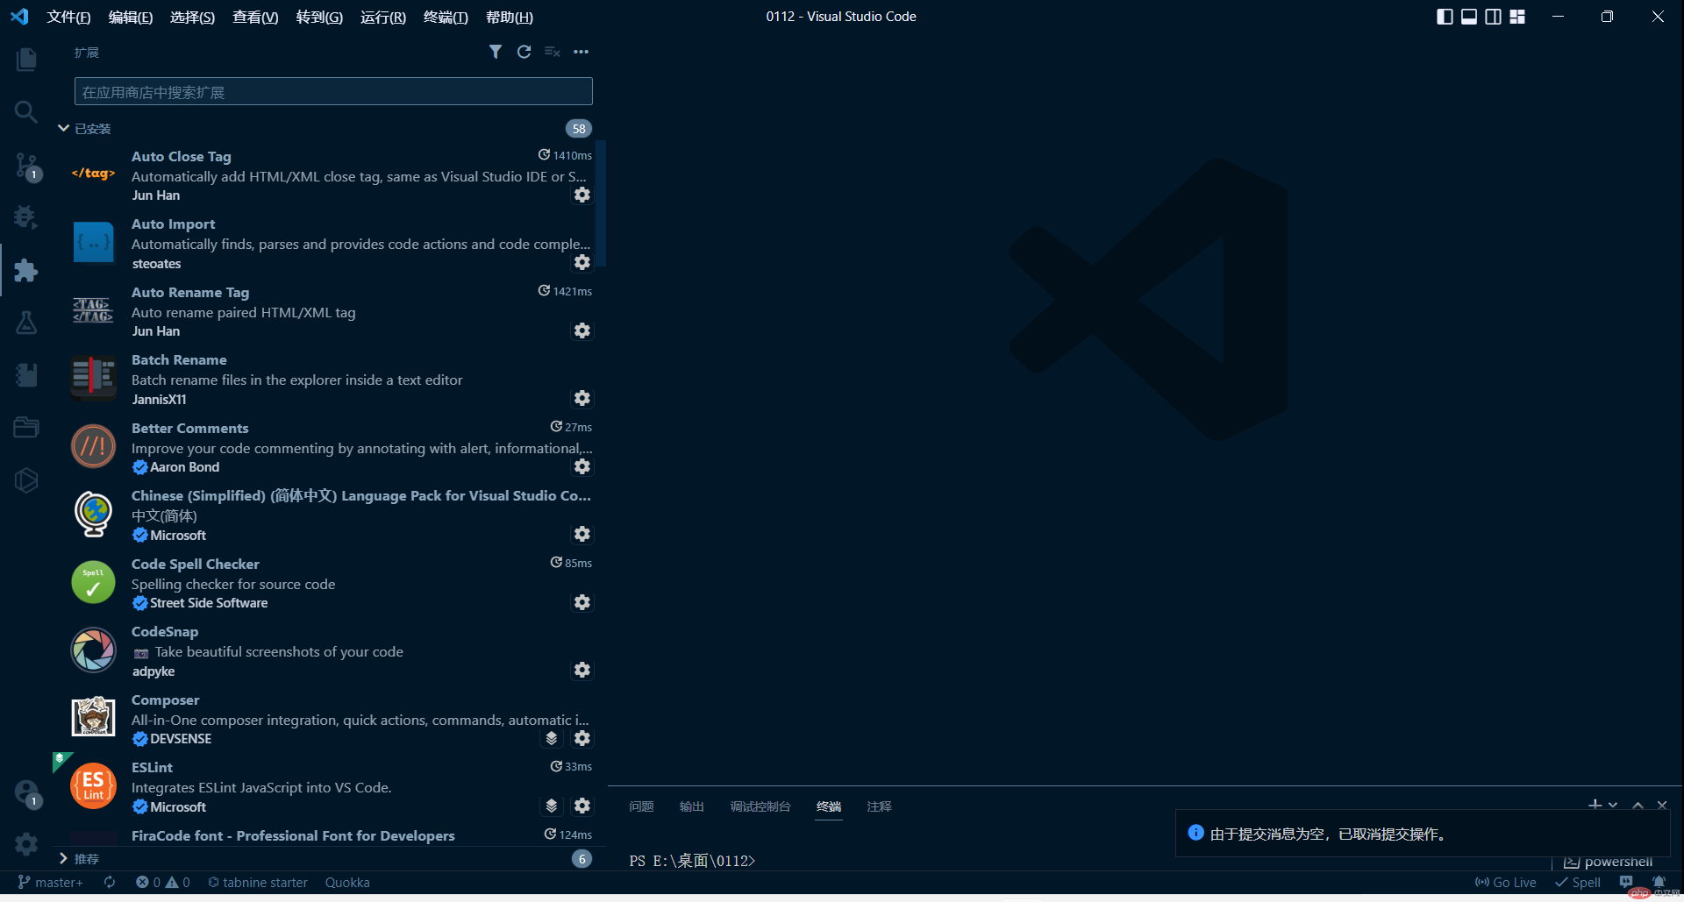Maximize terminal panel with up chevron
Viewport: 1684px width, 902px height.
[1638, 805]
